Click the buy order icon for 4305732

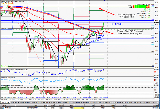pyautogui.click(x=3, y=108)
